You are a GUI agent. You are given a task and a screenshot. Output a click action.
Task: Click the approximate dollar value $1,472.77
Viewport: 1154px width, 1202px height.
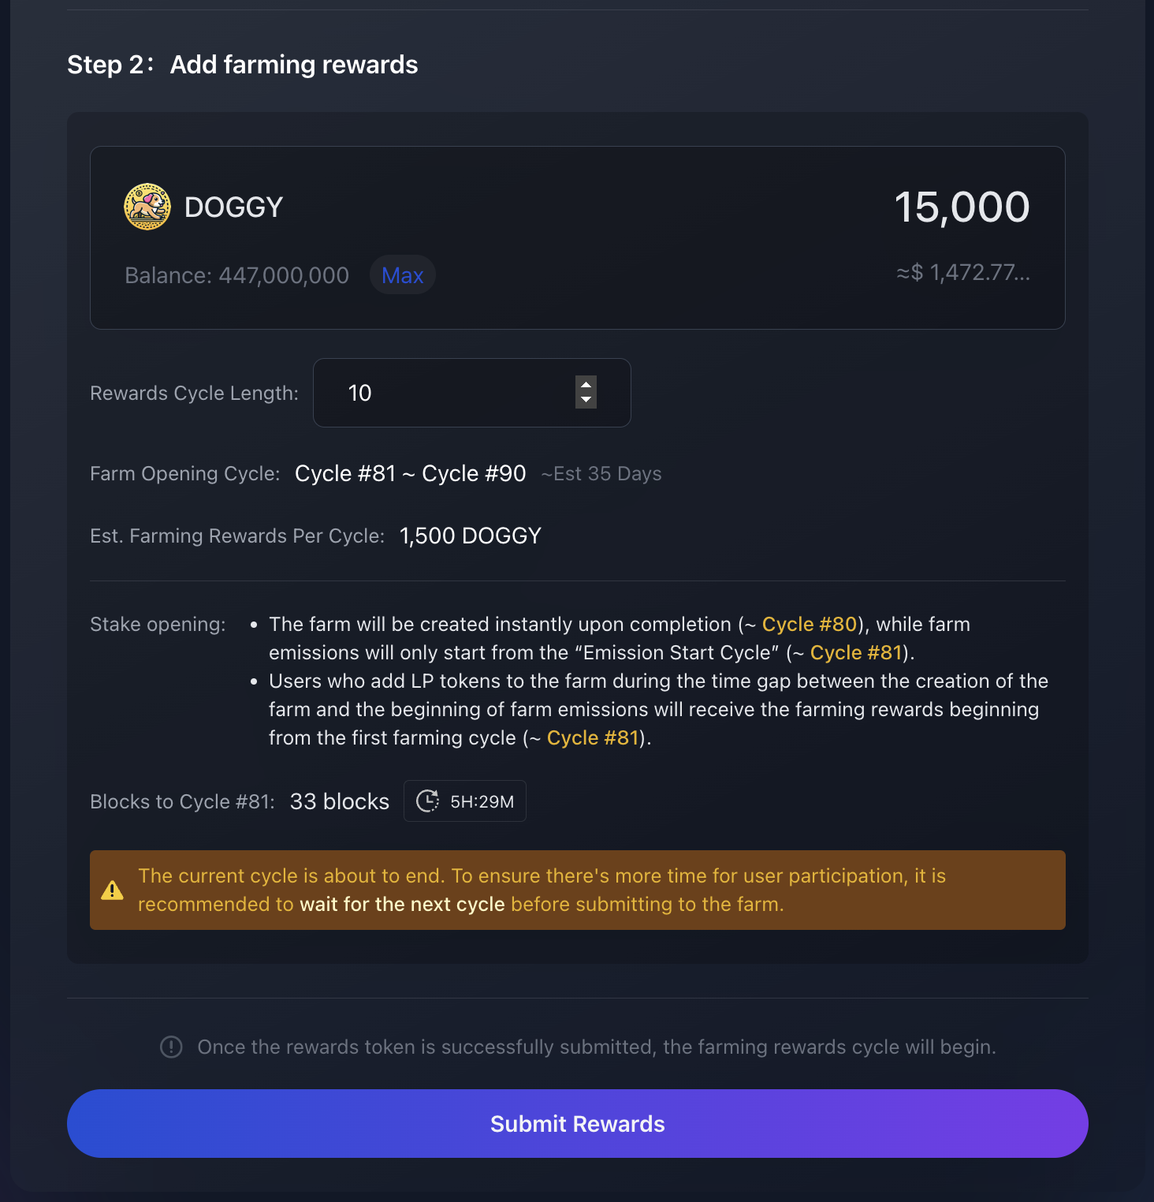[x=962, y=273]
